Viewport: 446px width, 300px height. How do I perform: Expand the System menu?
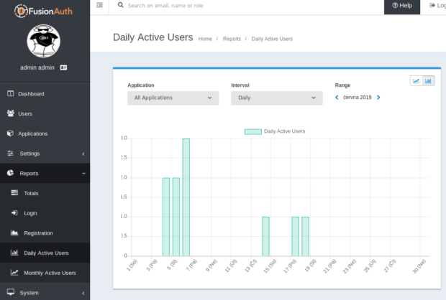45,292
